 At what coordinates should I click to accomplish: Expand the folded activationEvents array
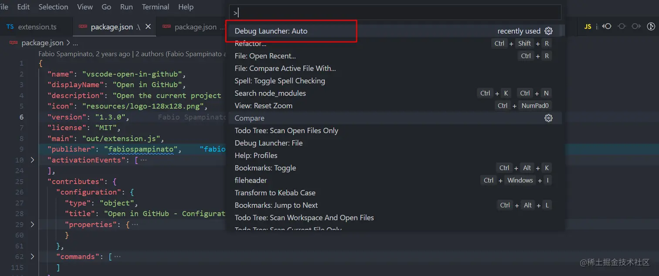[x=32, y=160]
